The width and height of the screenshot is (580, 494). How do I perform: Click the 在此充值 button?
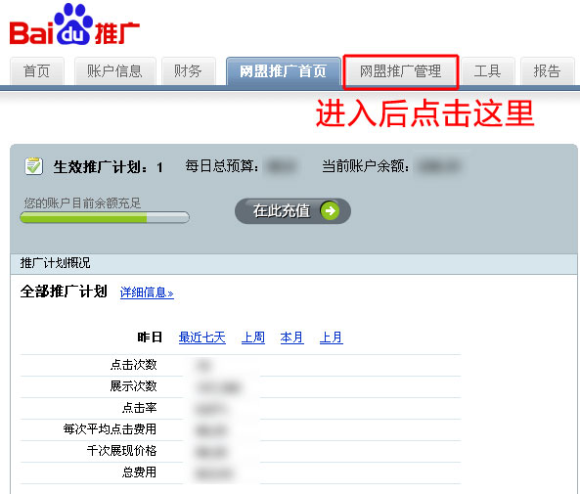pos(292,211)
